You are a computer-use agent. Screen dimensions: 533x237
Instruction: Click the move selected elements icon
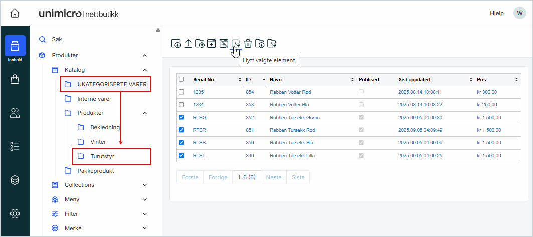tap(236, 44)
